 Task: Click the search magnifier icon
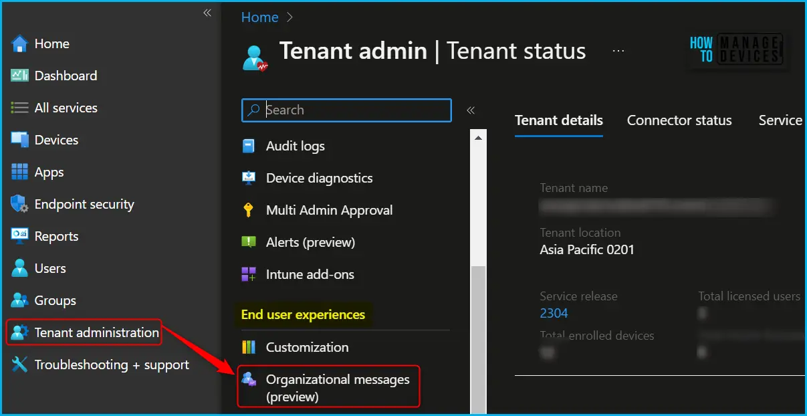tap(253, 110)
